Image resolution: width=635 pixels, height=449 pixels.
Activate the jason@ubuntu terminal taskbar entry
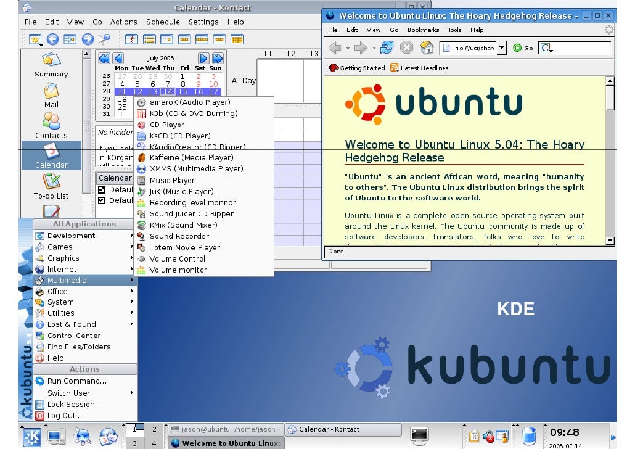point(226,429)
